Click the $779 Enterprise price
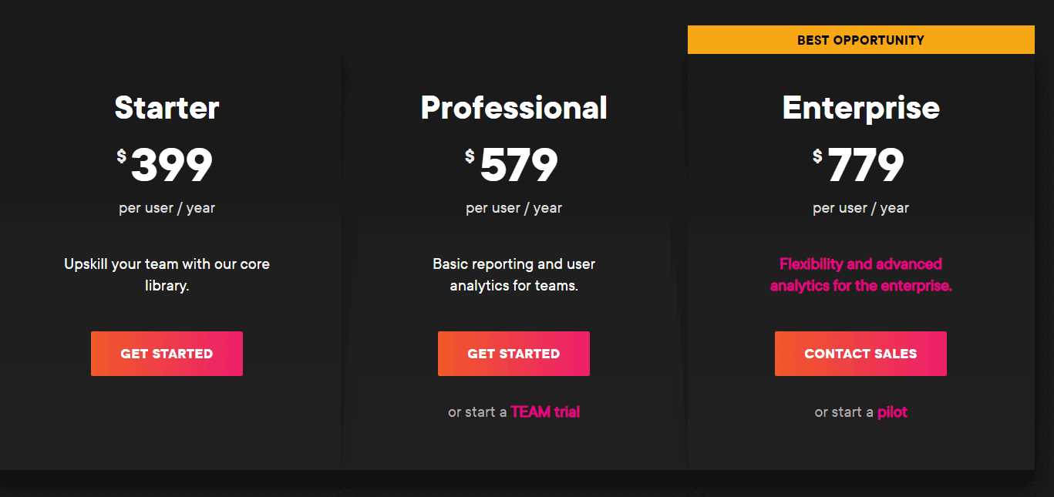Viewport: 1054px width, 497px height. (x=860, y=163)
